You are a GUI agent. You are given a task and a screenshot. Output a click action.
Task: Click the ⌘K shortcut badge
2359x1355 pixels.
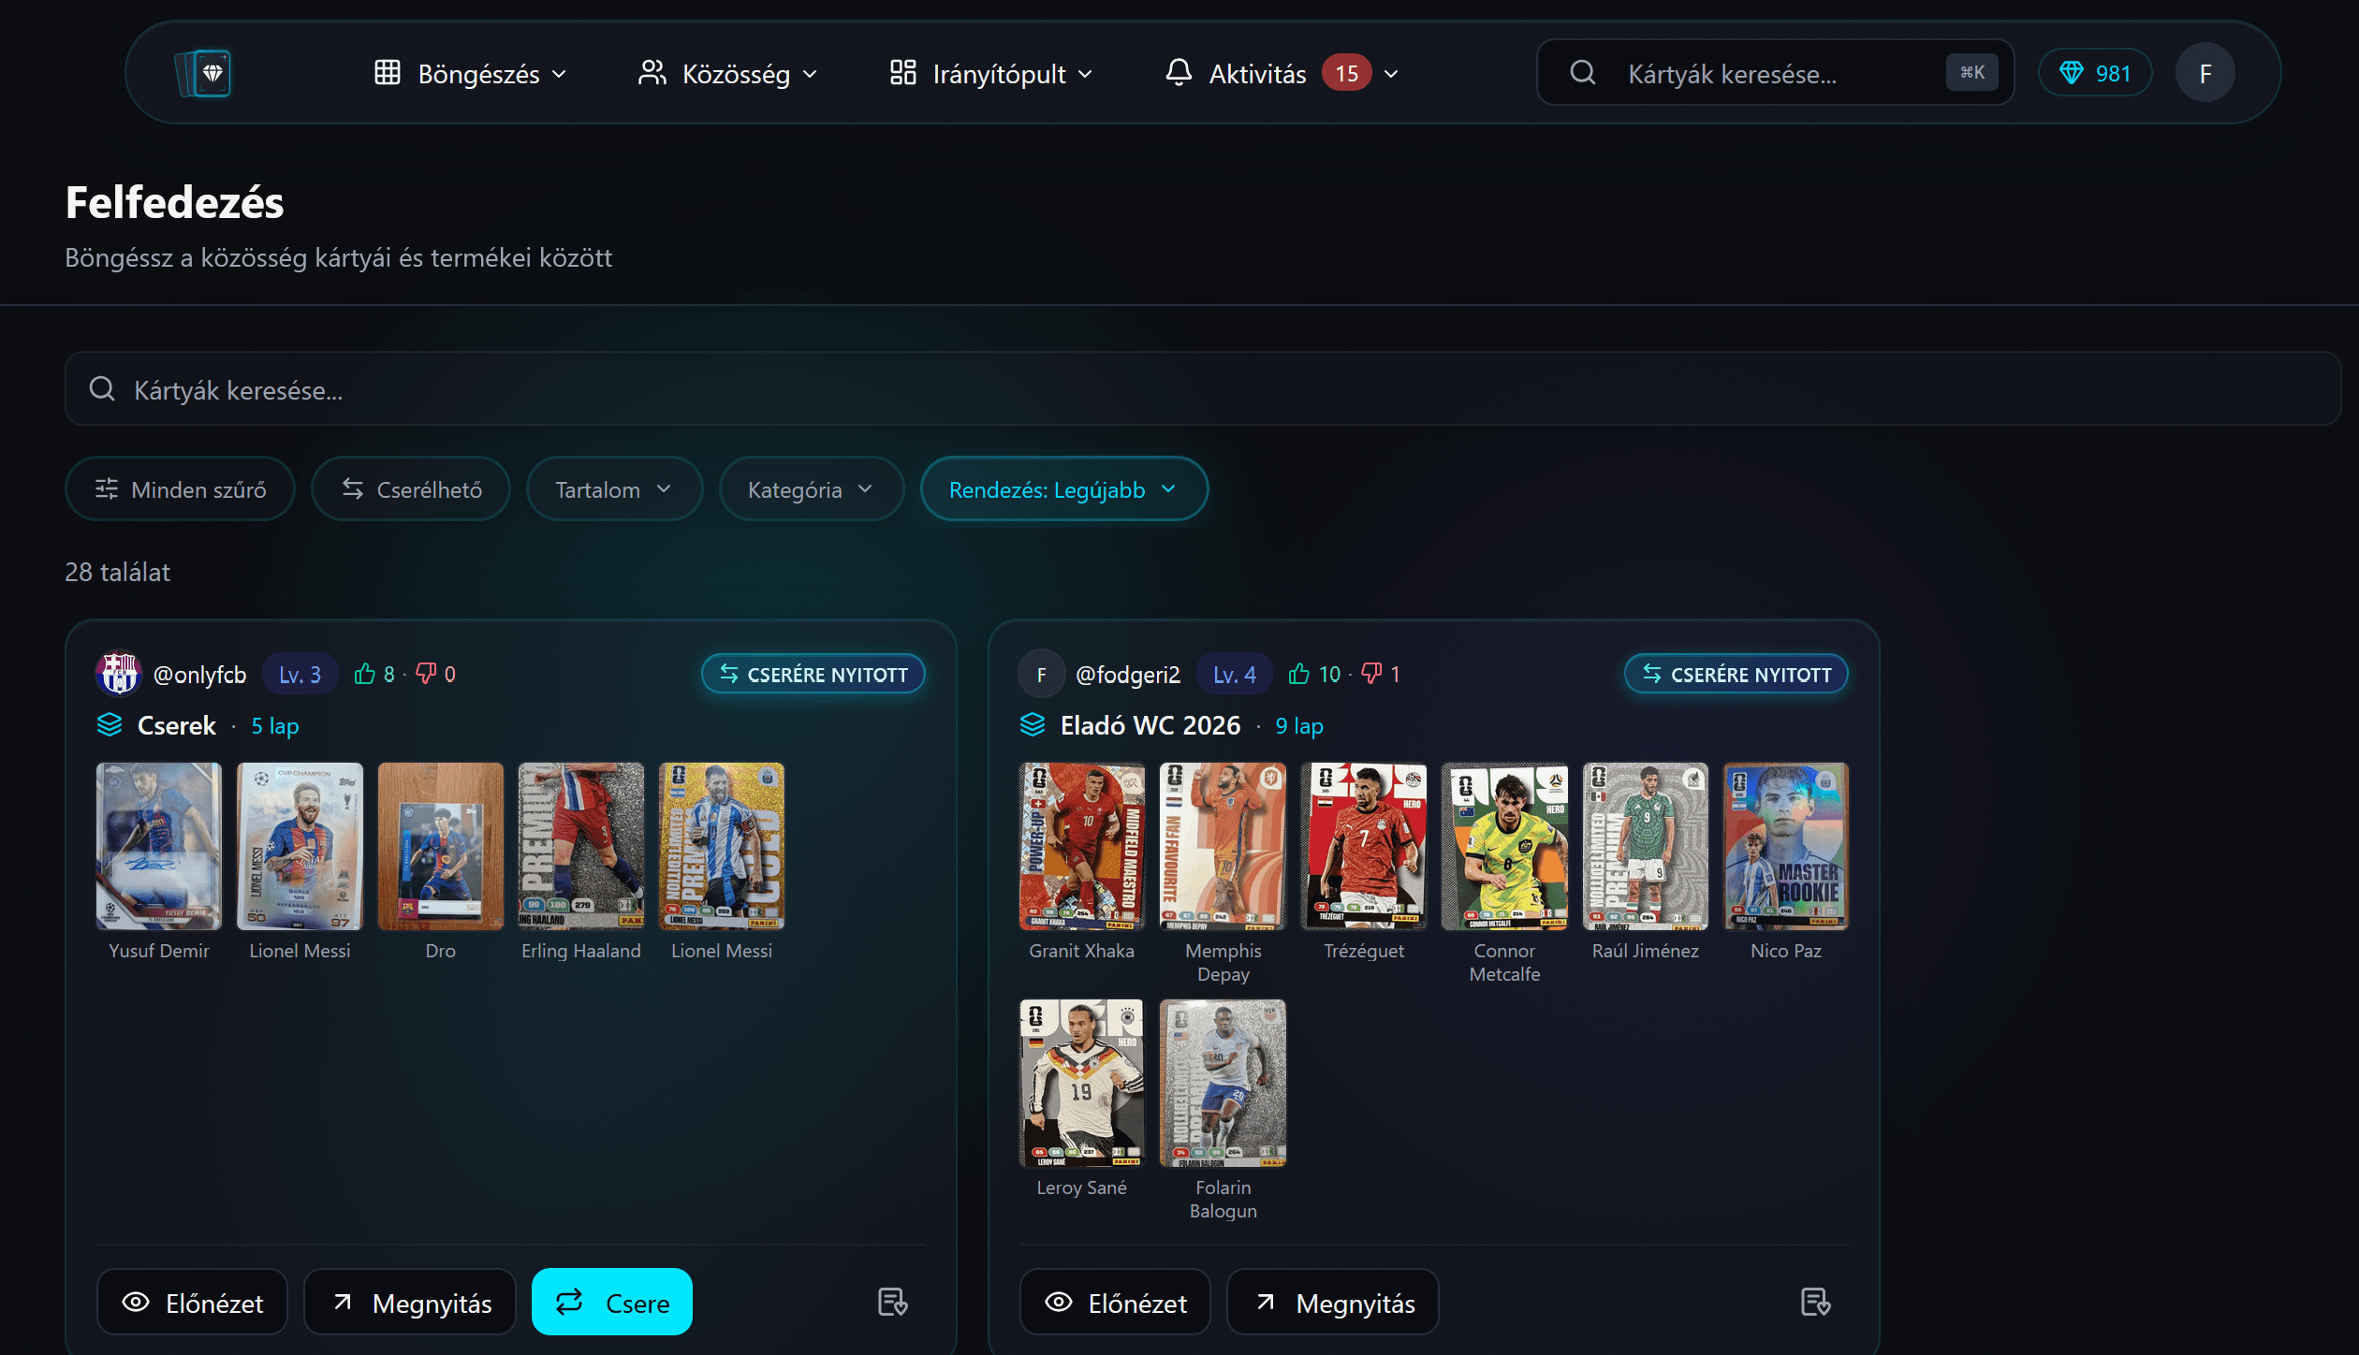1971,72
